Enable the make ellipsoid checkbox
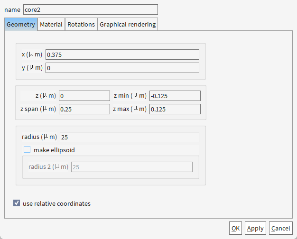The width and height of the screenshot is (297, 239). 27,149
